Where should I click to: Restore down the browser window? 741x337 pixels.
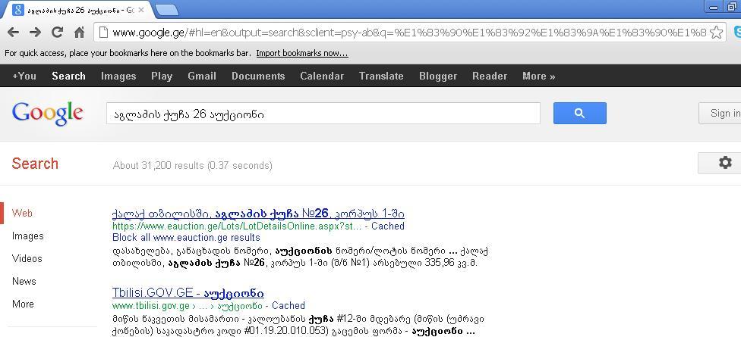[732, 7]
